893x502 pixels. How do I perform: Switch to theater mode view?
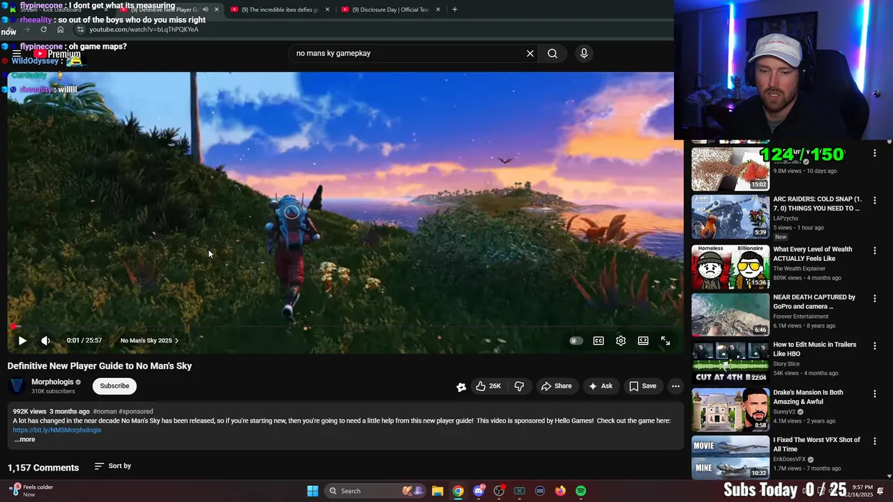click(643, 341)
